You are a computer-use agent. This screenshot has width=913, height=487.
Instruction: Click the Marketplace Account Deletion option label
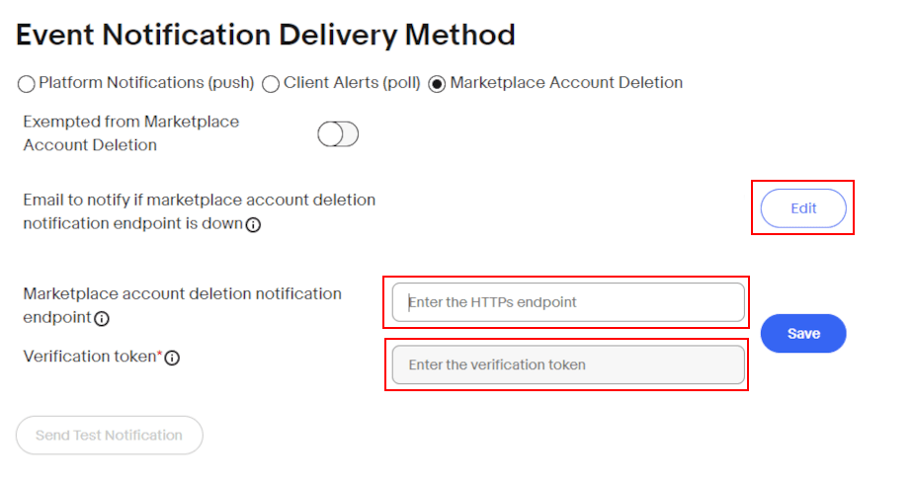566,83
